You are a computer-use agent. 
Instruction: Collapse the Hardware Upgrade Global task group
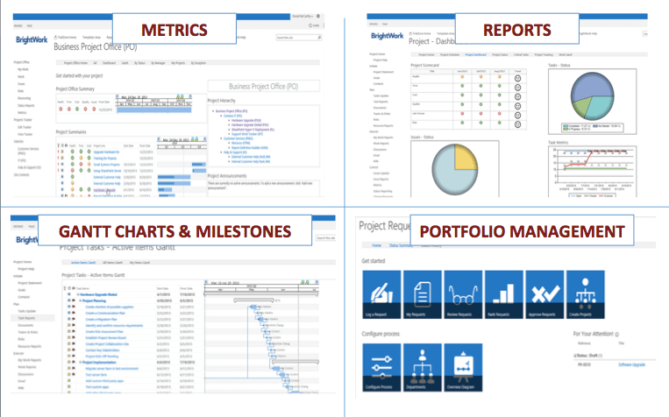[x=78, y=294]
